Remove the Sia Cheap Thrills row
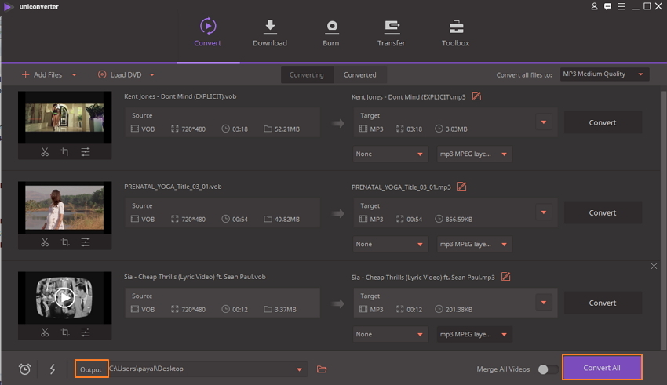Viewport: 667px width, 385px height. [x=654, y=266]
